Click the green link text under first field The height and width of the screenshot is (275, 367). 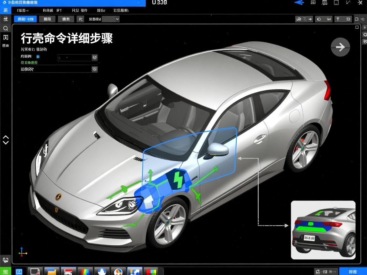point(29,63)
